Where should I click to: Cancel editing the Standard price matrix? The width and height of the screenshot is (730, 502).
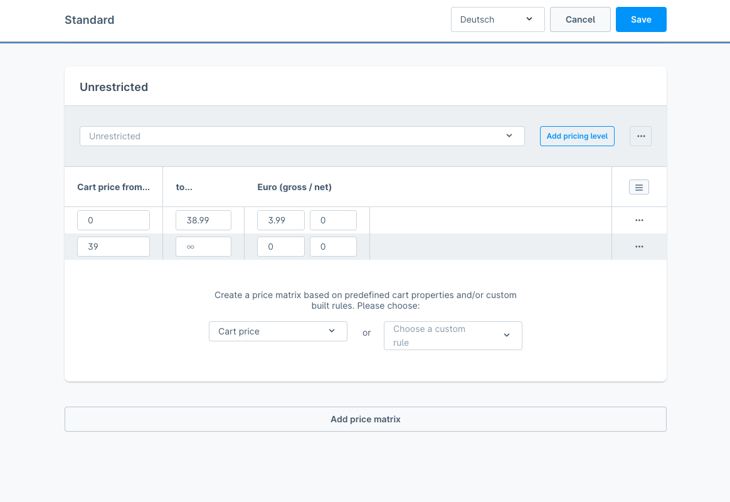(x=579, y=19)
